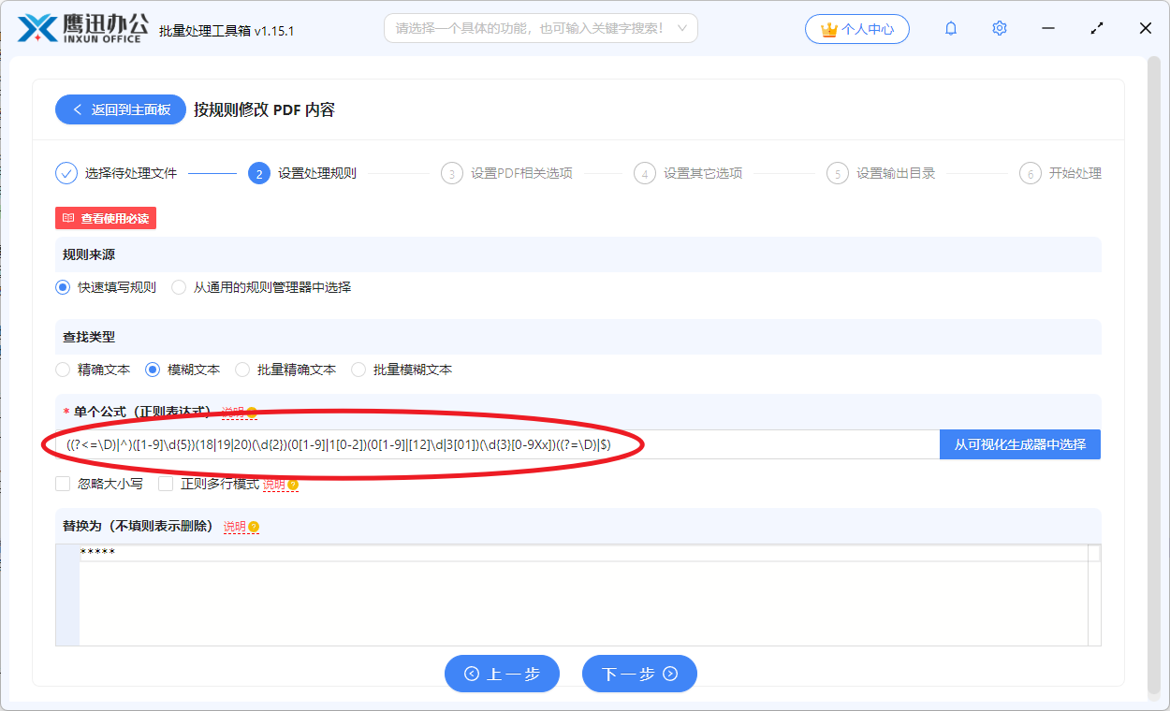Click the regex formula input field

click(x=497, y=444)
